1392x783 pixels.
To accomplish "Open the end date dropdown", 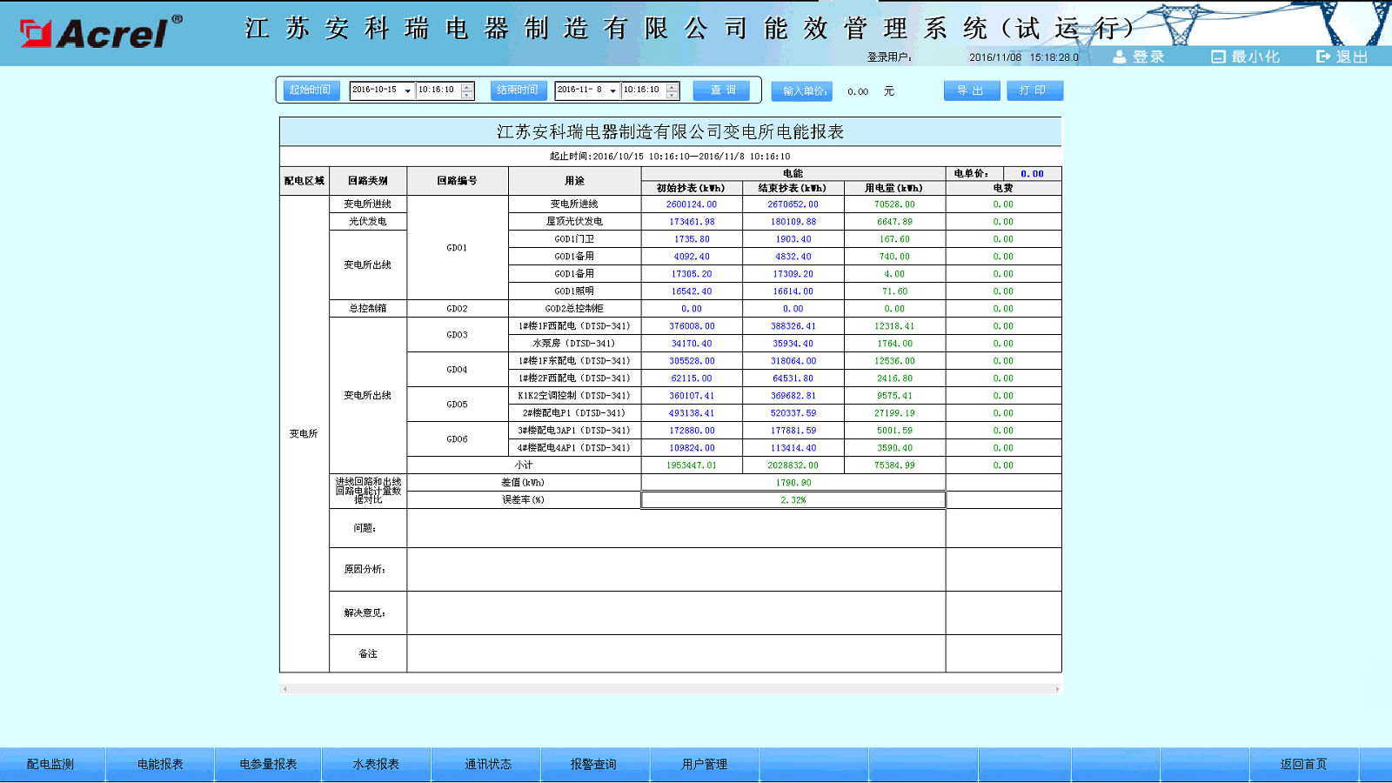I will click(612, 90).
